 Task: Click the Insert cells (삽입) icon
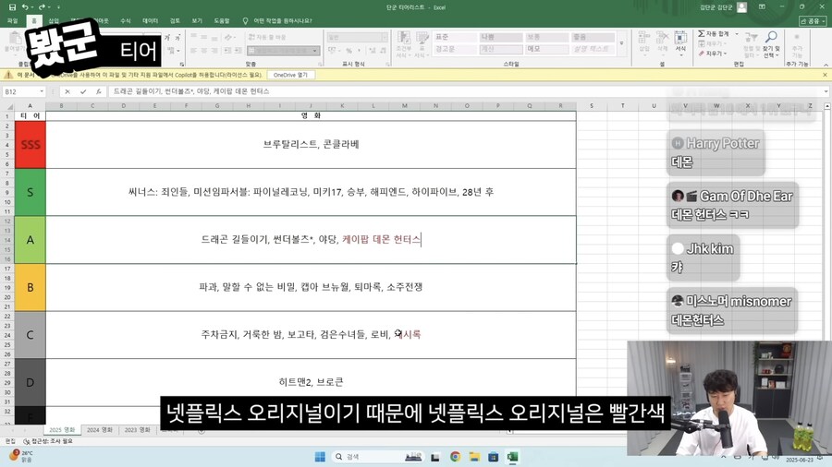(x=644, y=43)
